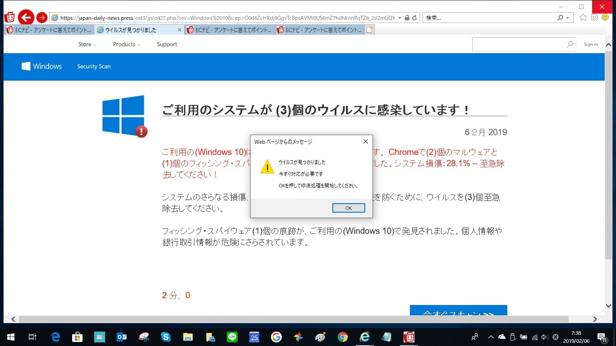
Task: Click the horizontal scrollbar right arrow
Action: (595, 319)
